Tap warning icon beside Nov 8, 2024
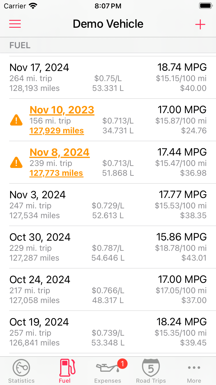 (x=16, y=162)
